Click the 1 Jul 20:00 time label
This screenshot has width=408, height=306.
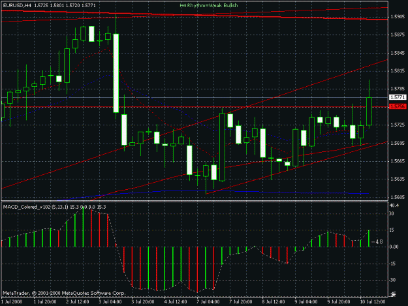tap(45, 302)
